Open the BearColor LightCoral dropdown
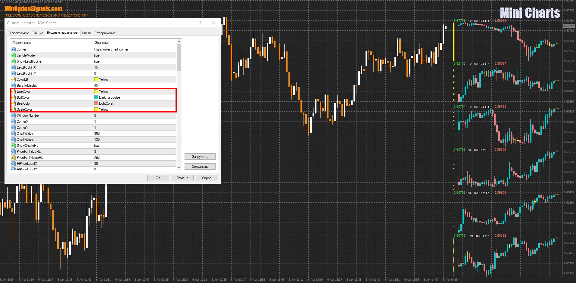 point(134,103)
